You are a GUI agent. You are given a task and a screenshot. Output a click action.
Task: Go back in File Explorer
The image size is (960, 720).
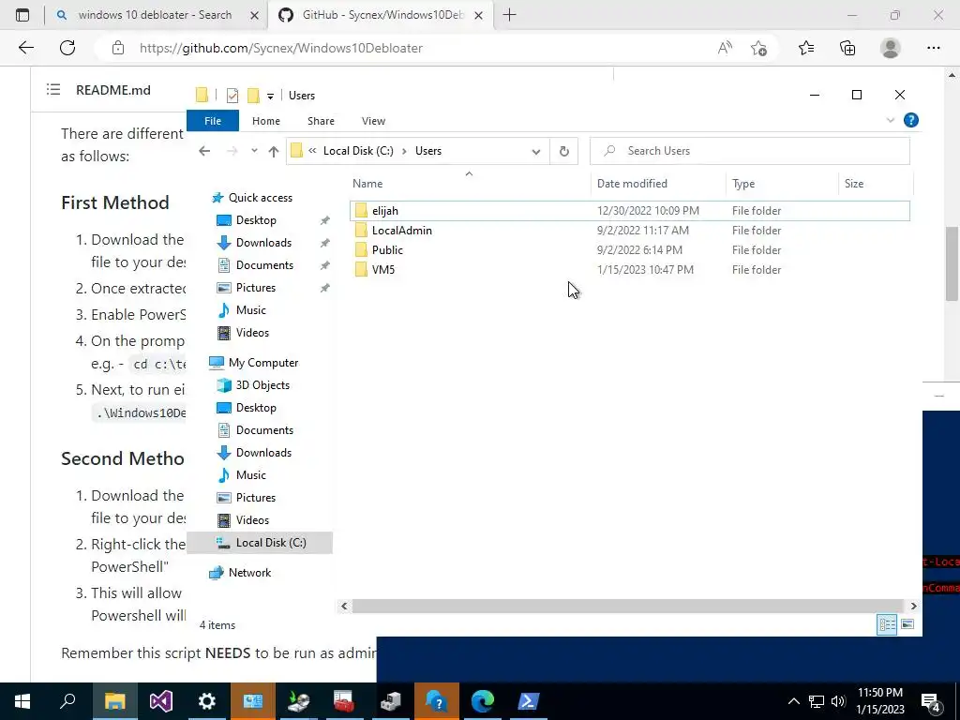(x=204, y=151)
